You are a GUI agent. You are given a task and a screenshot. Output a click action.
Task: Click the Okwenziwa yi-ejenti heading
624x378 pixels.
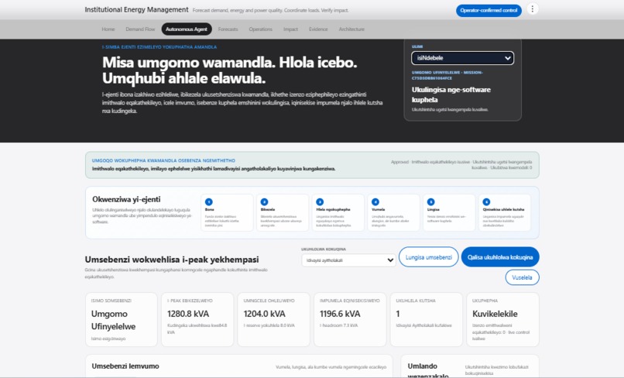(x=126, y=199)
